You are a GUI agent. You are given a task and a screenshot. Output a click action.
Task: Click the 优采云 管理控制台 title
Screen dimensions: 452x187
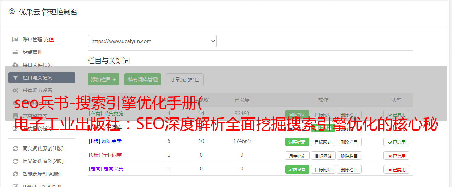click(x=48, y=12)
